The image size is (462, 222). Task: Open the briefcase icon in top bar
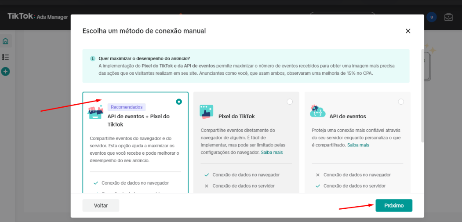(x=448, y=17)
